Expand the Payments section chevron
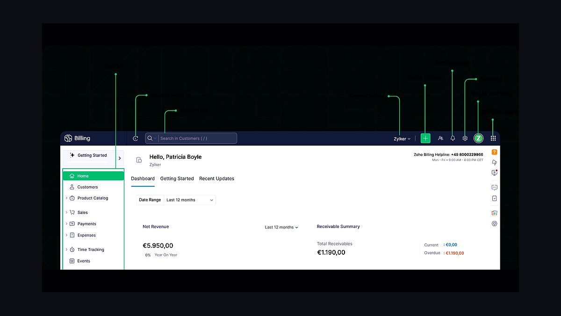Image resolution: width=561 pixels, height=316 pixels. click(66, 224)
